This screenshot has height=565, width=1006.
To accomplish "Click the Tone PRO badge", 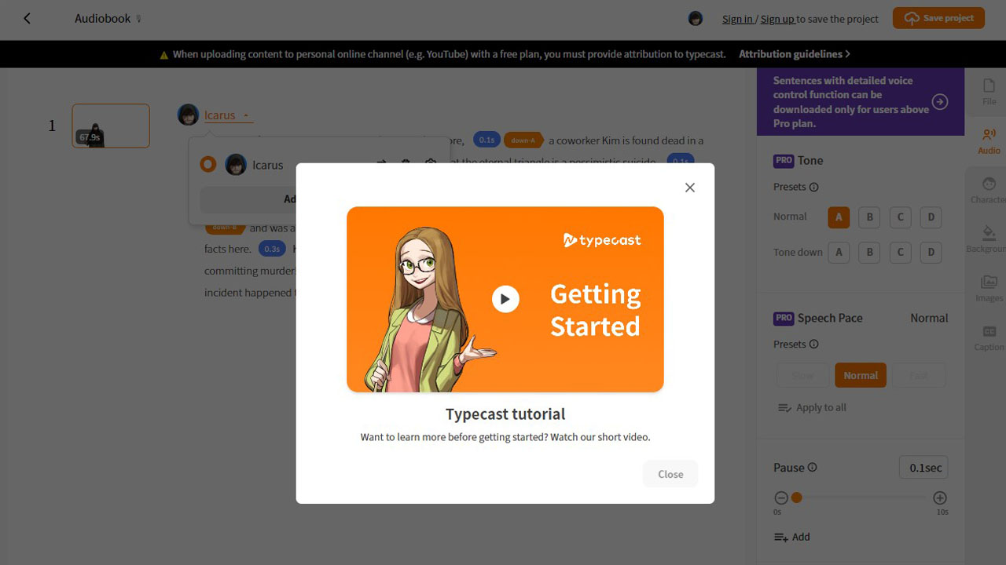I will (x=784, y=161).
